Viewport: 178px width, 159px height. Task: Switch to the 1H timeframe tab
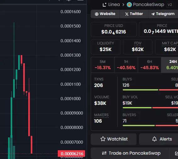pos(126,65)
